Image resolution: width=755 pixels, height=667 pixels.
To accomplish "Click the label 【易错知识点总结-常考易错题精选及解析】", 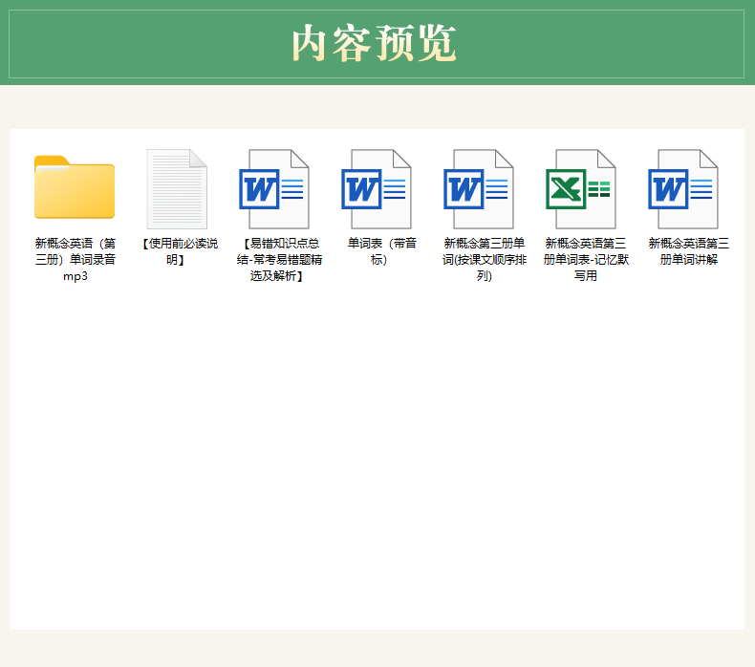I will click(x=279, y=260).
